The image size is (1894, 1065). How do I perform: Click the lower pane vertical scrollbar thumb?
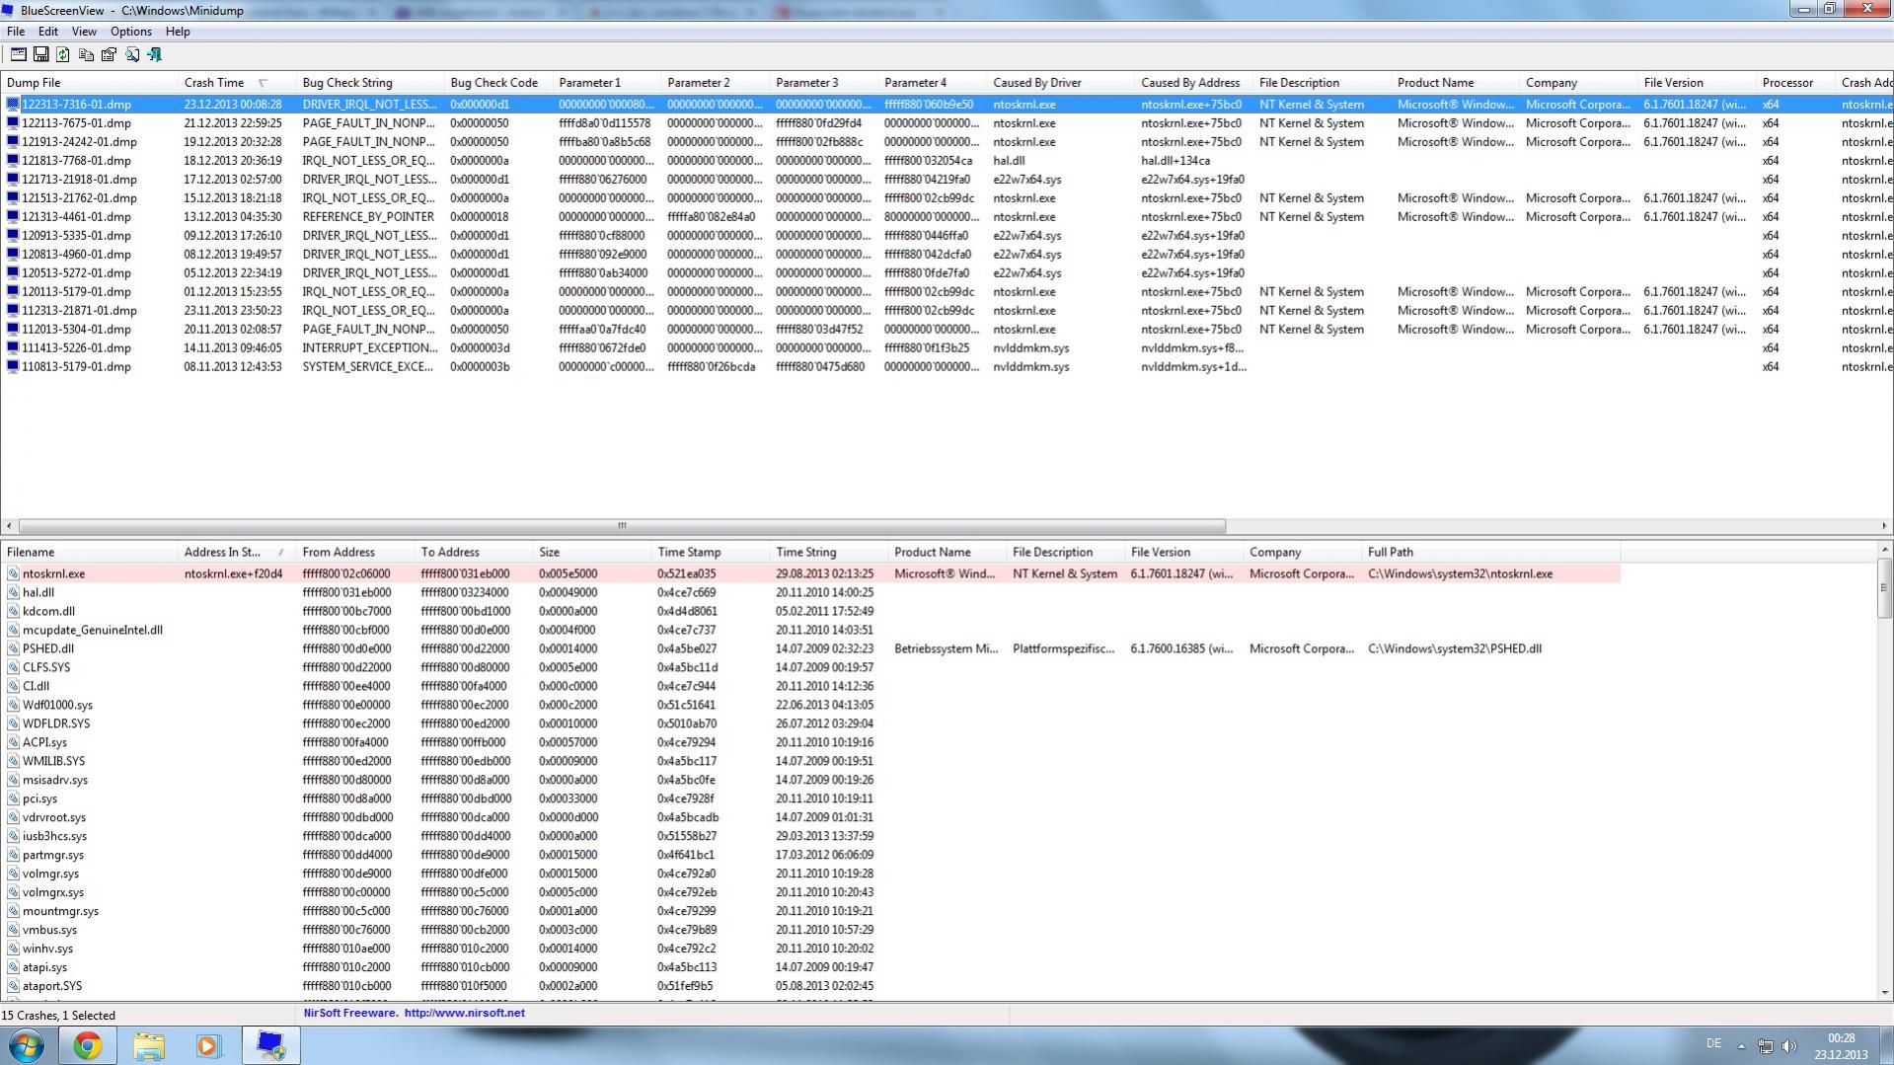pyautogui.click(x=1884, y=588)
